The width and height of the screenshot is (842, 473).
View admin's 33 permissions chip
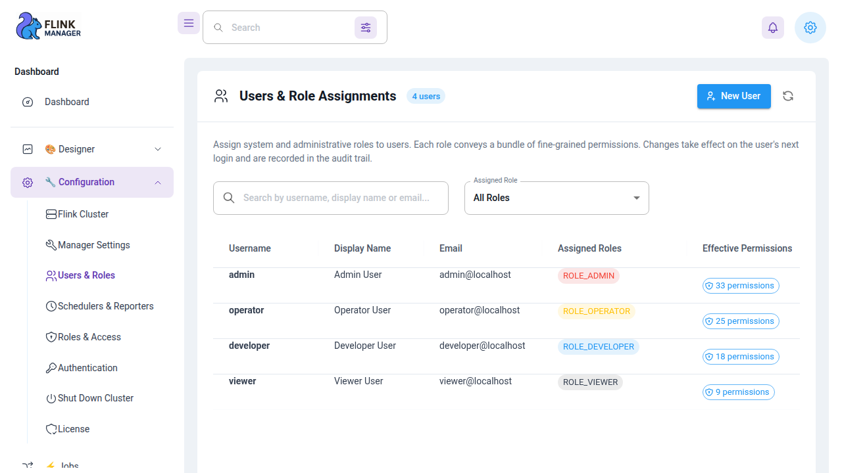click(x=741, y=286)
